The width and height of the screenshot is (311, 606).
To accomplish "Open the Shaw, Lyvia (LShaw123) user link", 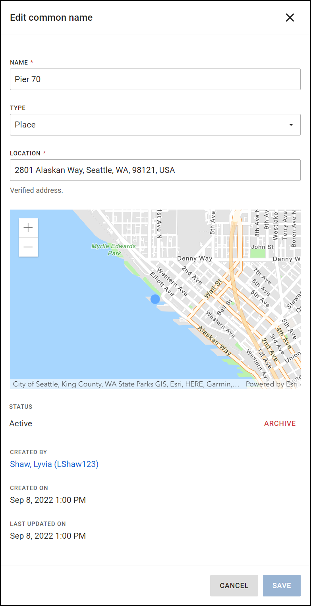I will tap(54, 464).
